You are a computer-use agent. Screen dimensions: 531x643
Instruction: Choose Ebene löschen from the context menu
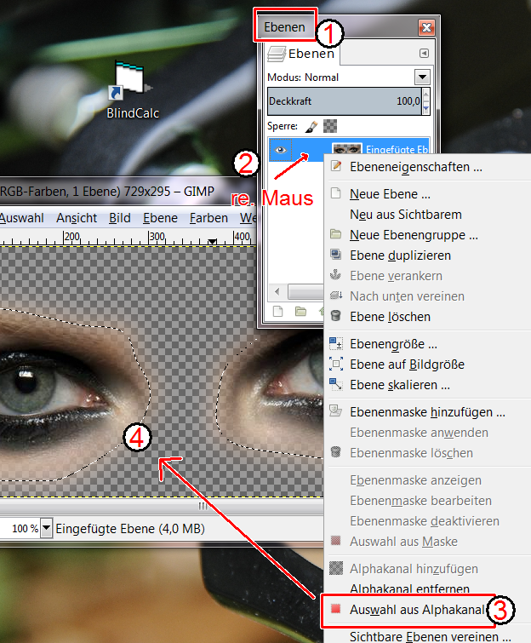pyautogui.click(x=427, y=317)
